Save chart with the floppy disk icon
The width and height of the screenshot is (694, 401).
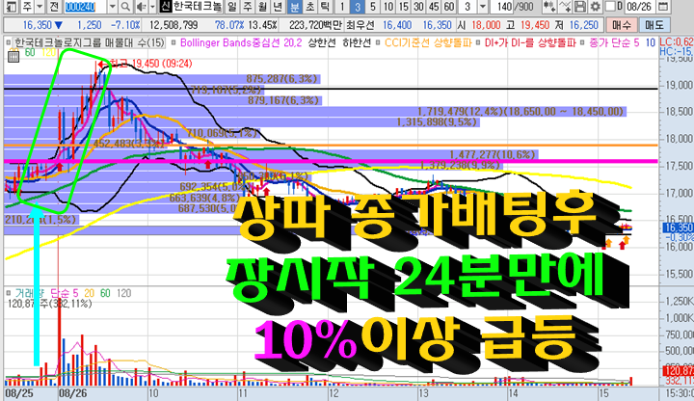pyautogui.click(x=580, y=7)
